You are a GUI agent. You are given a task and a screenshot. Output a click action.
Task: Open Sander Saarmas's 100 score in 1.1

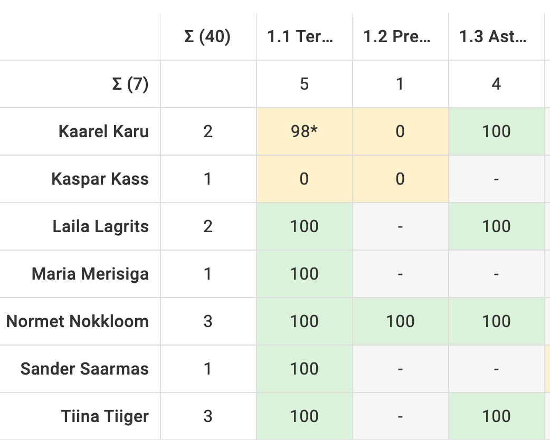[304, 369]
